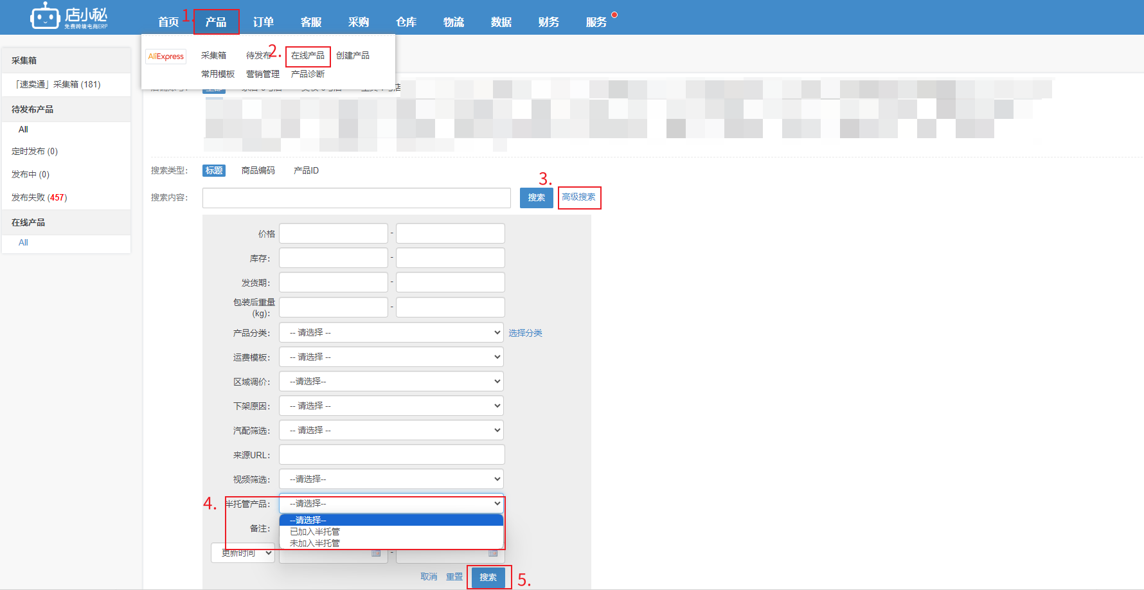Select 商品编码 search type

click(258, 170)
